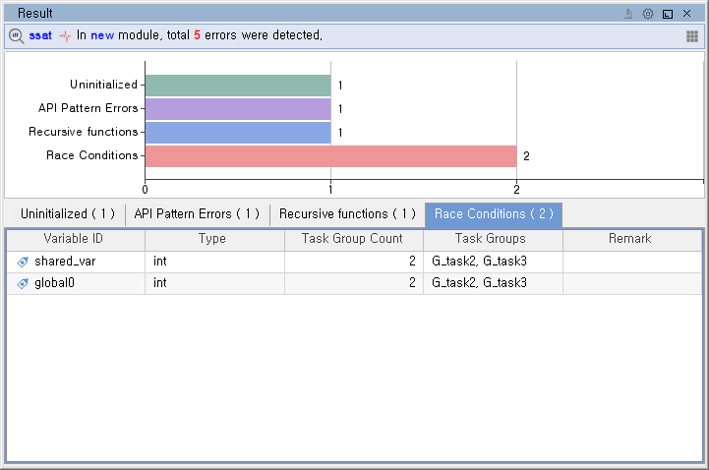Select the Race Conditions tab
Screen dimensions: 709x470
pos(494,214)
